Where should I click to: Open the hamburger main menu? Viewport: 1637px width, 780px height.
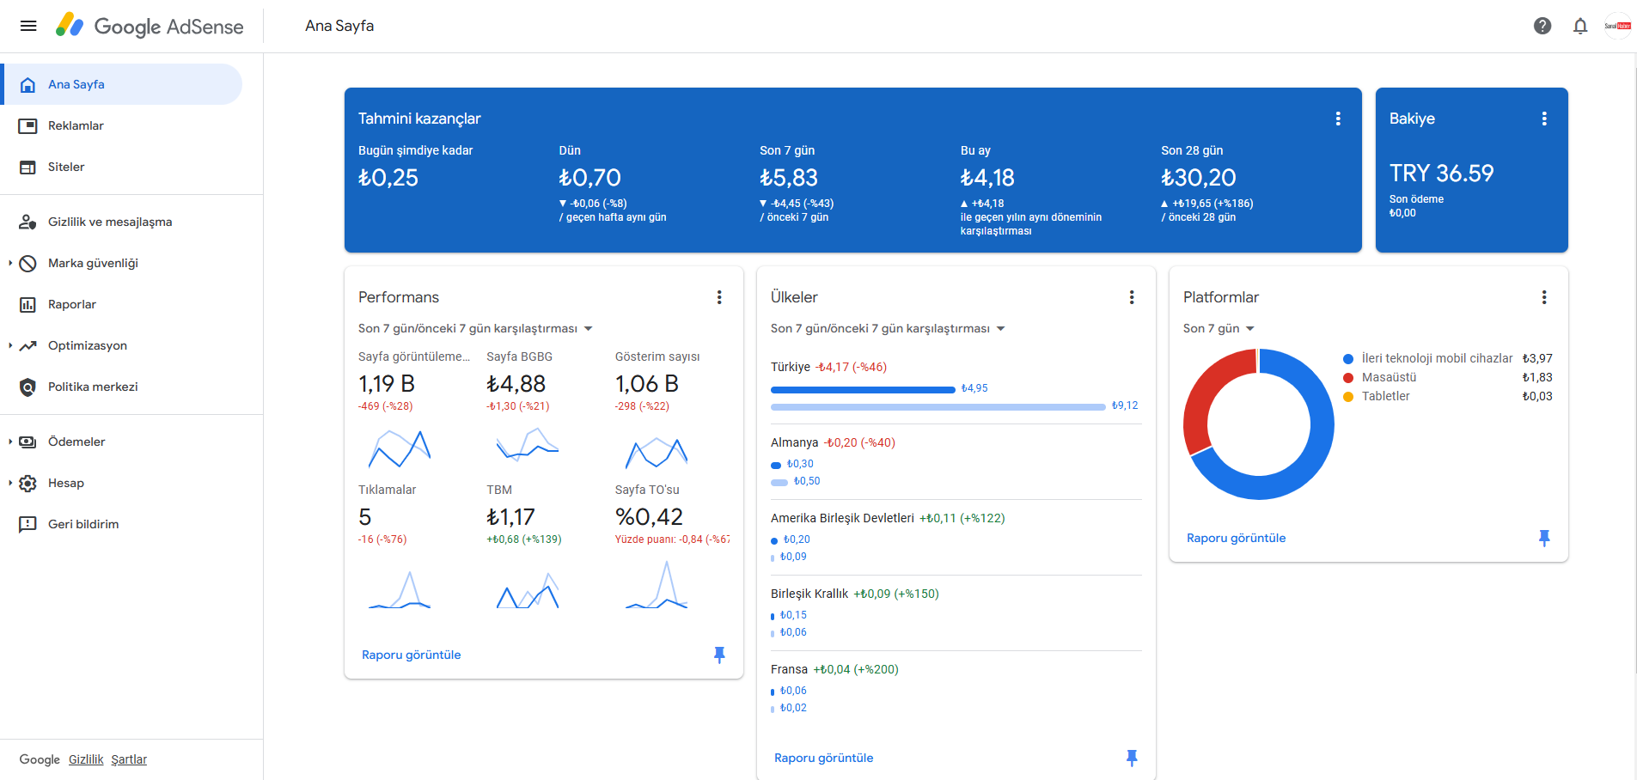pyautogui.click(x=28, y=26)
